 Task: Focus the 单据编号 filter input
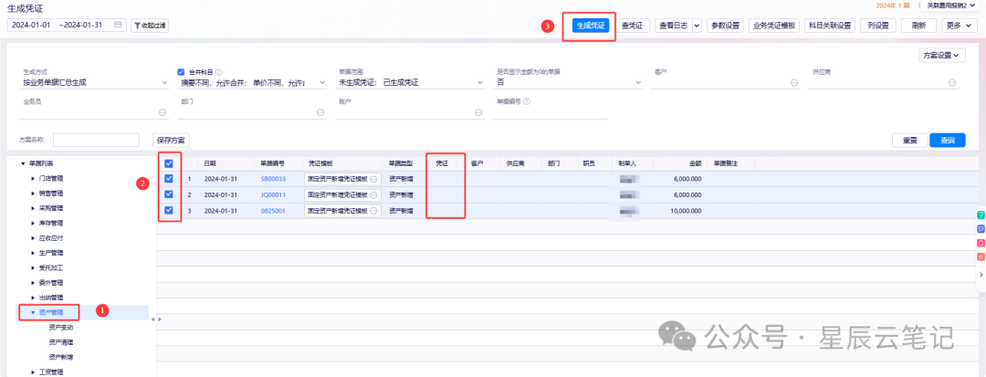click(x=551, y=112)
